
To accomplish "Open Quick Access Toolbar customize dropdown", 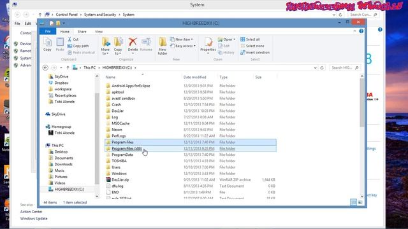I will click(x=64, y=24).
